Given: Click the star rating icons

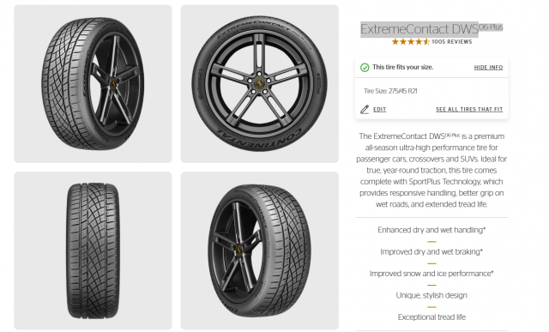Looking at the screenshot, I should (x=410, y=42).
